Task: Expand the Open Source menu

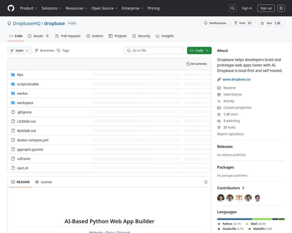Action: tap(104, 8)
